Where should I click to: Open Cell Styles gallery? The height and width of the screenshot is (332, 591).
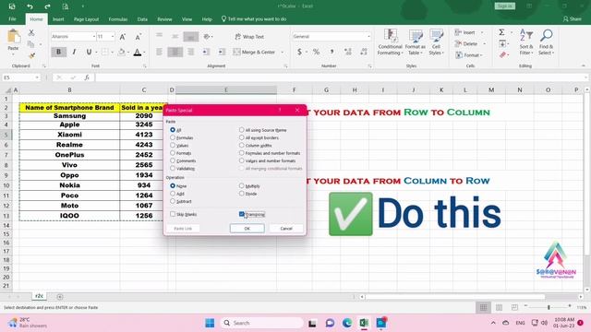coord(436,42)
